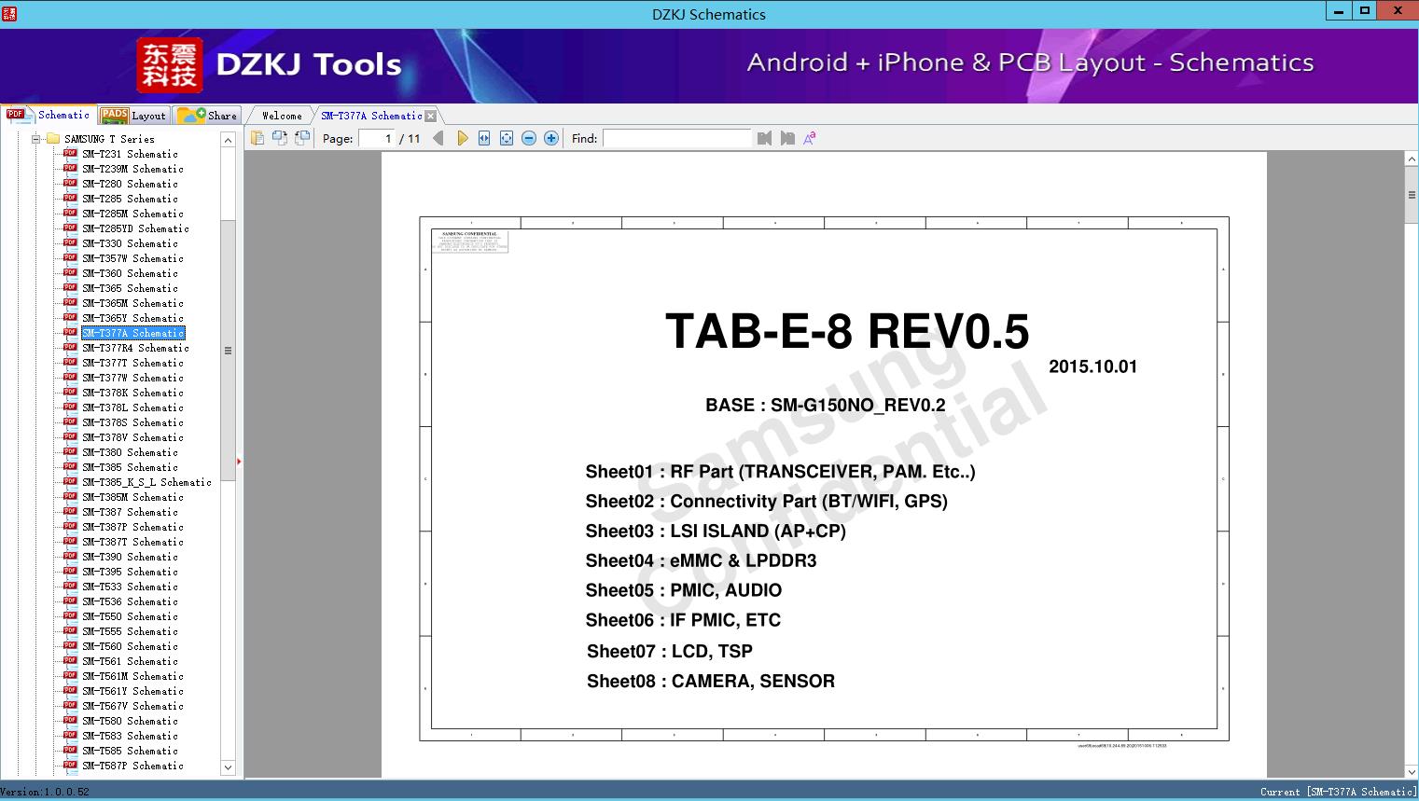
Task: Open SM-T567V Schematic in the tree
Action: (132, 706)
